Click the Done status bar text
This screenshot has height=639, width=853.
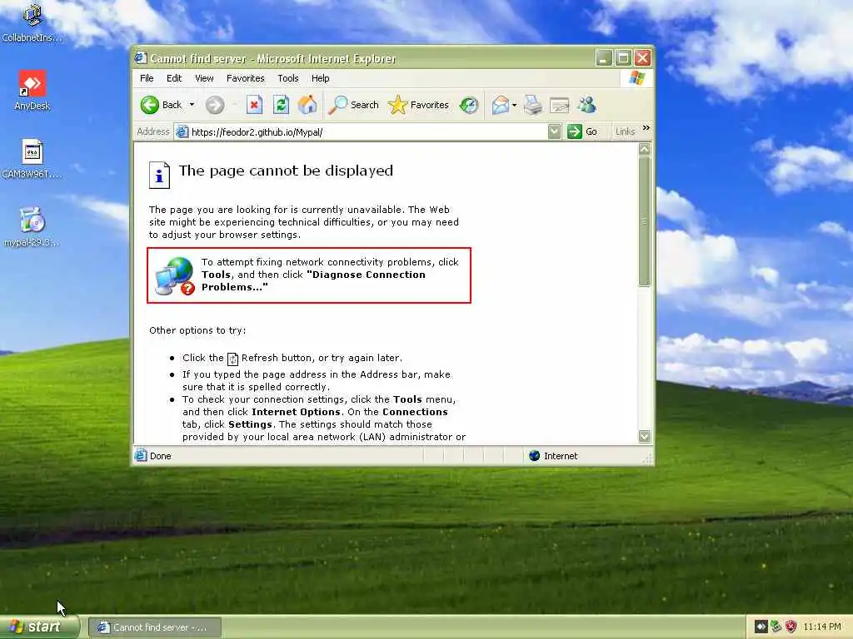point(161,456)
